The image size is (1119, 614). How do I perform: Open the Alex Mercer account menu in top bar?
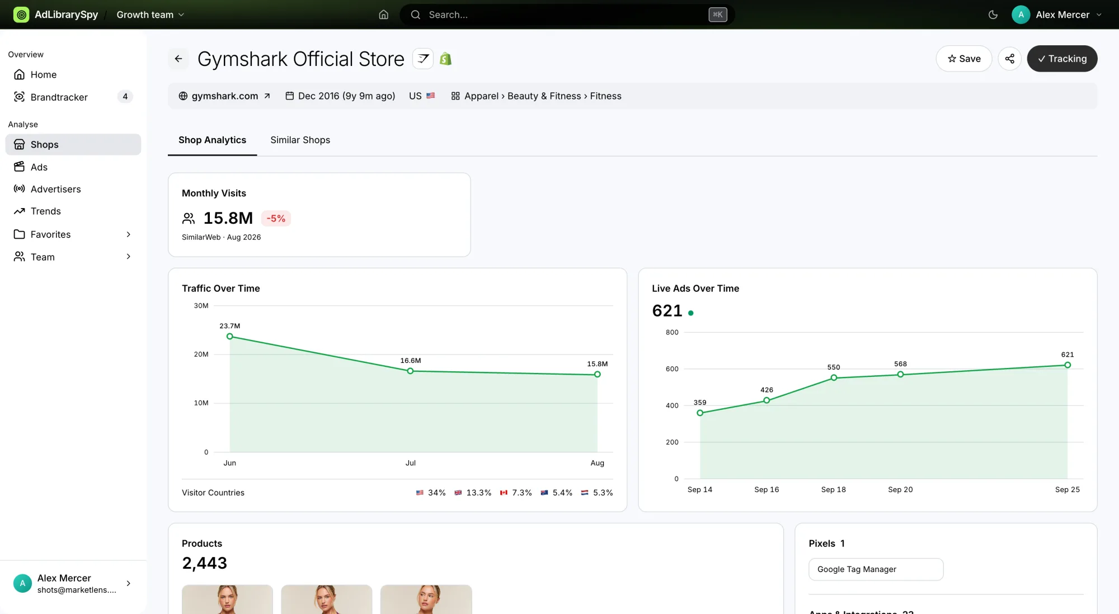(1057, 15)
